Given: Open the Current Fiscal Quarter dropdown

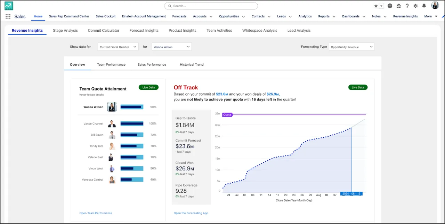Looking at the screenshot, I should [118, 47].
